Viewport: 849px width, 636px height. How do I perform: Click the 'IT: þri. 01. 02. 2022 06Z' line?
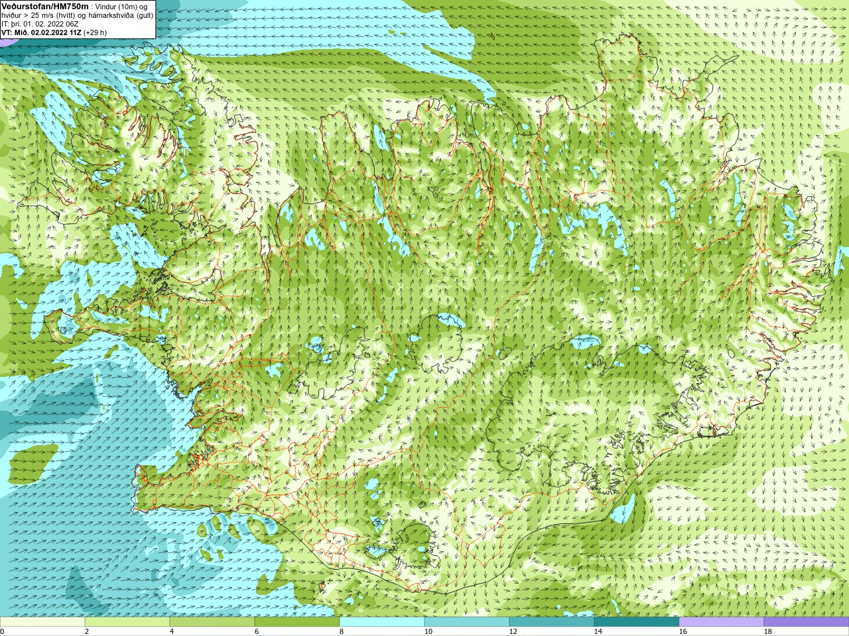pos(40,24)
